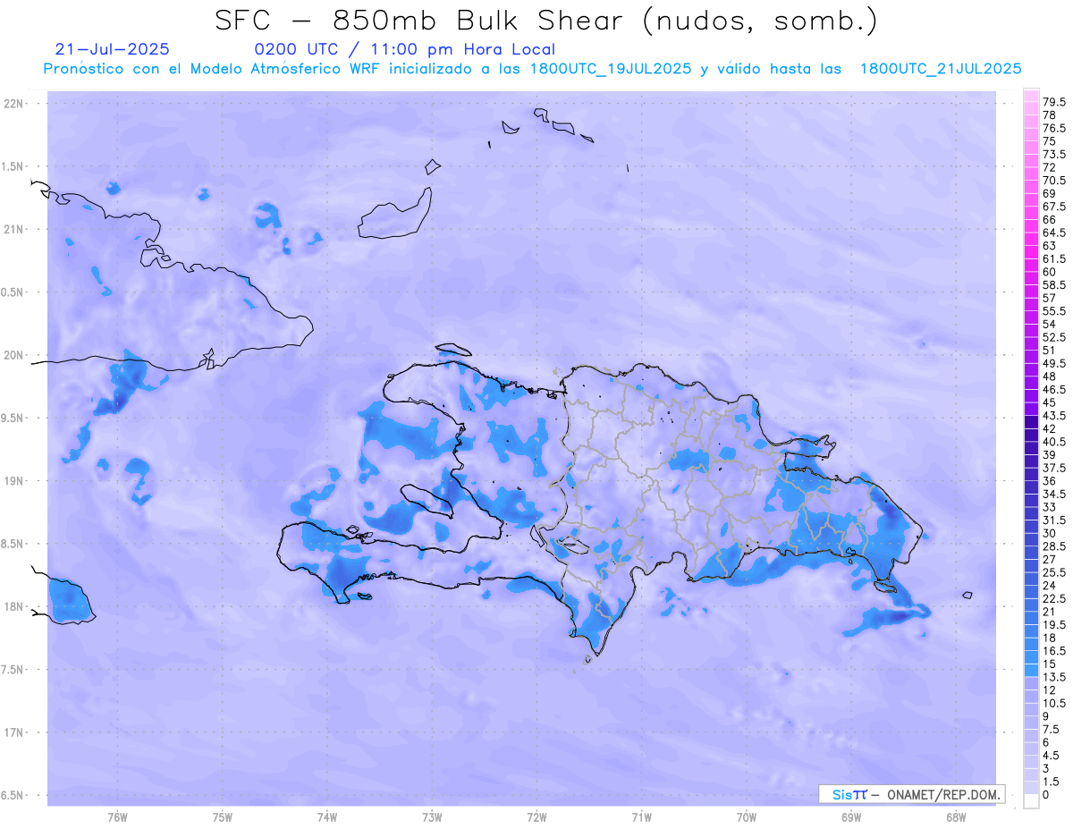This screenshot has width=1073, height=829.
Task: Click the "21N" latitude axis label
Action: pyautogui.click(x=14, y=230)
